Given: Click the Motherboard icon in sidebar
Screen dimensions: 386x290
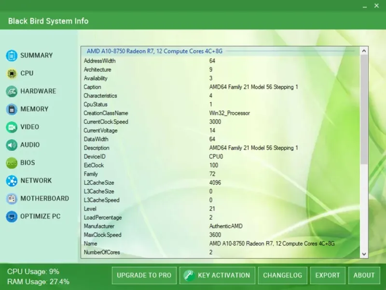Looking at the screenshot, I should pyautogui.click(x=12, y=199).
